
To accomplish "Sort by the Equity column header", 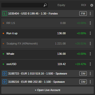I will click(x=61, y=5).
